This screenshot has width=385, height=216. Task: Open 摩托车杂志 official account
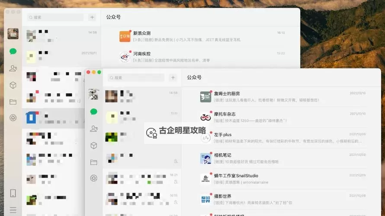pos(282,117)
